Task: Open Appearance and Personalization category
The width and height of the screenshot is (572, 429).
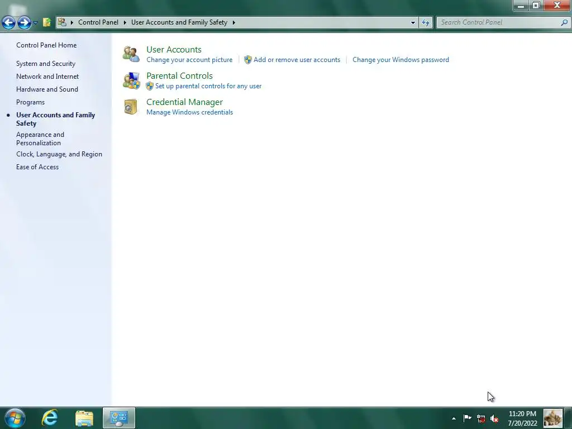Action: click(40, 139)
